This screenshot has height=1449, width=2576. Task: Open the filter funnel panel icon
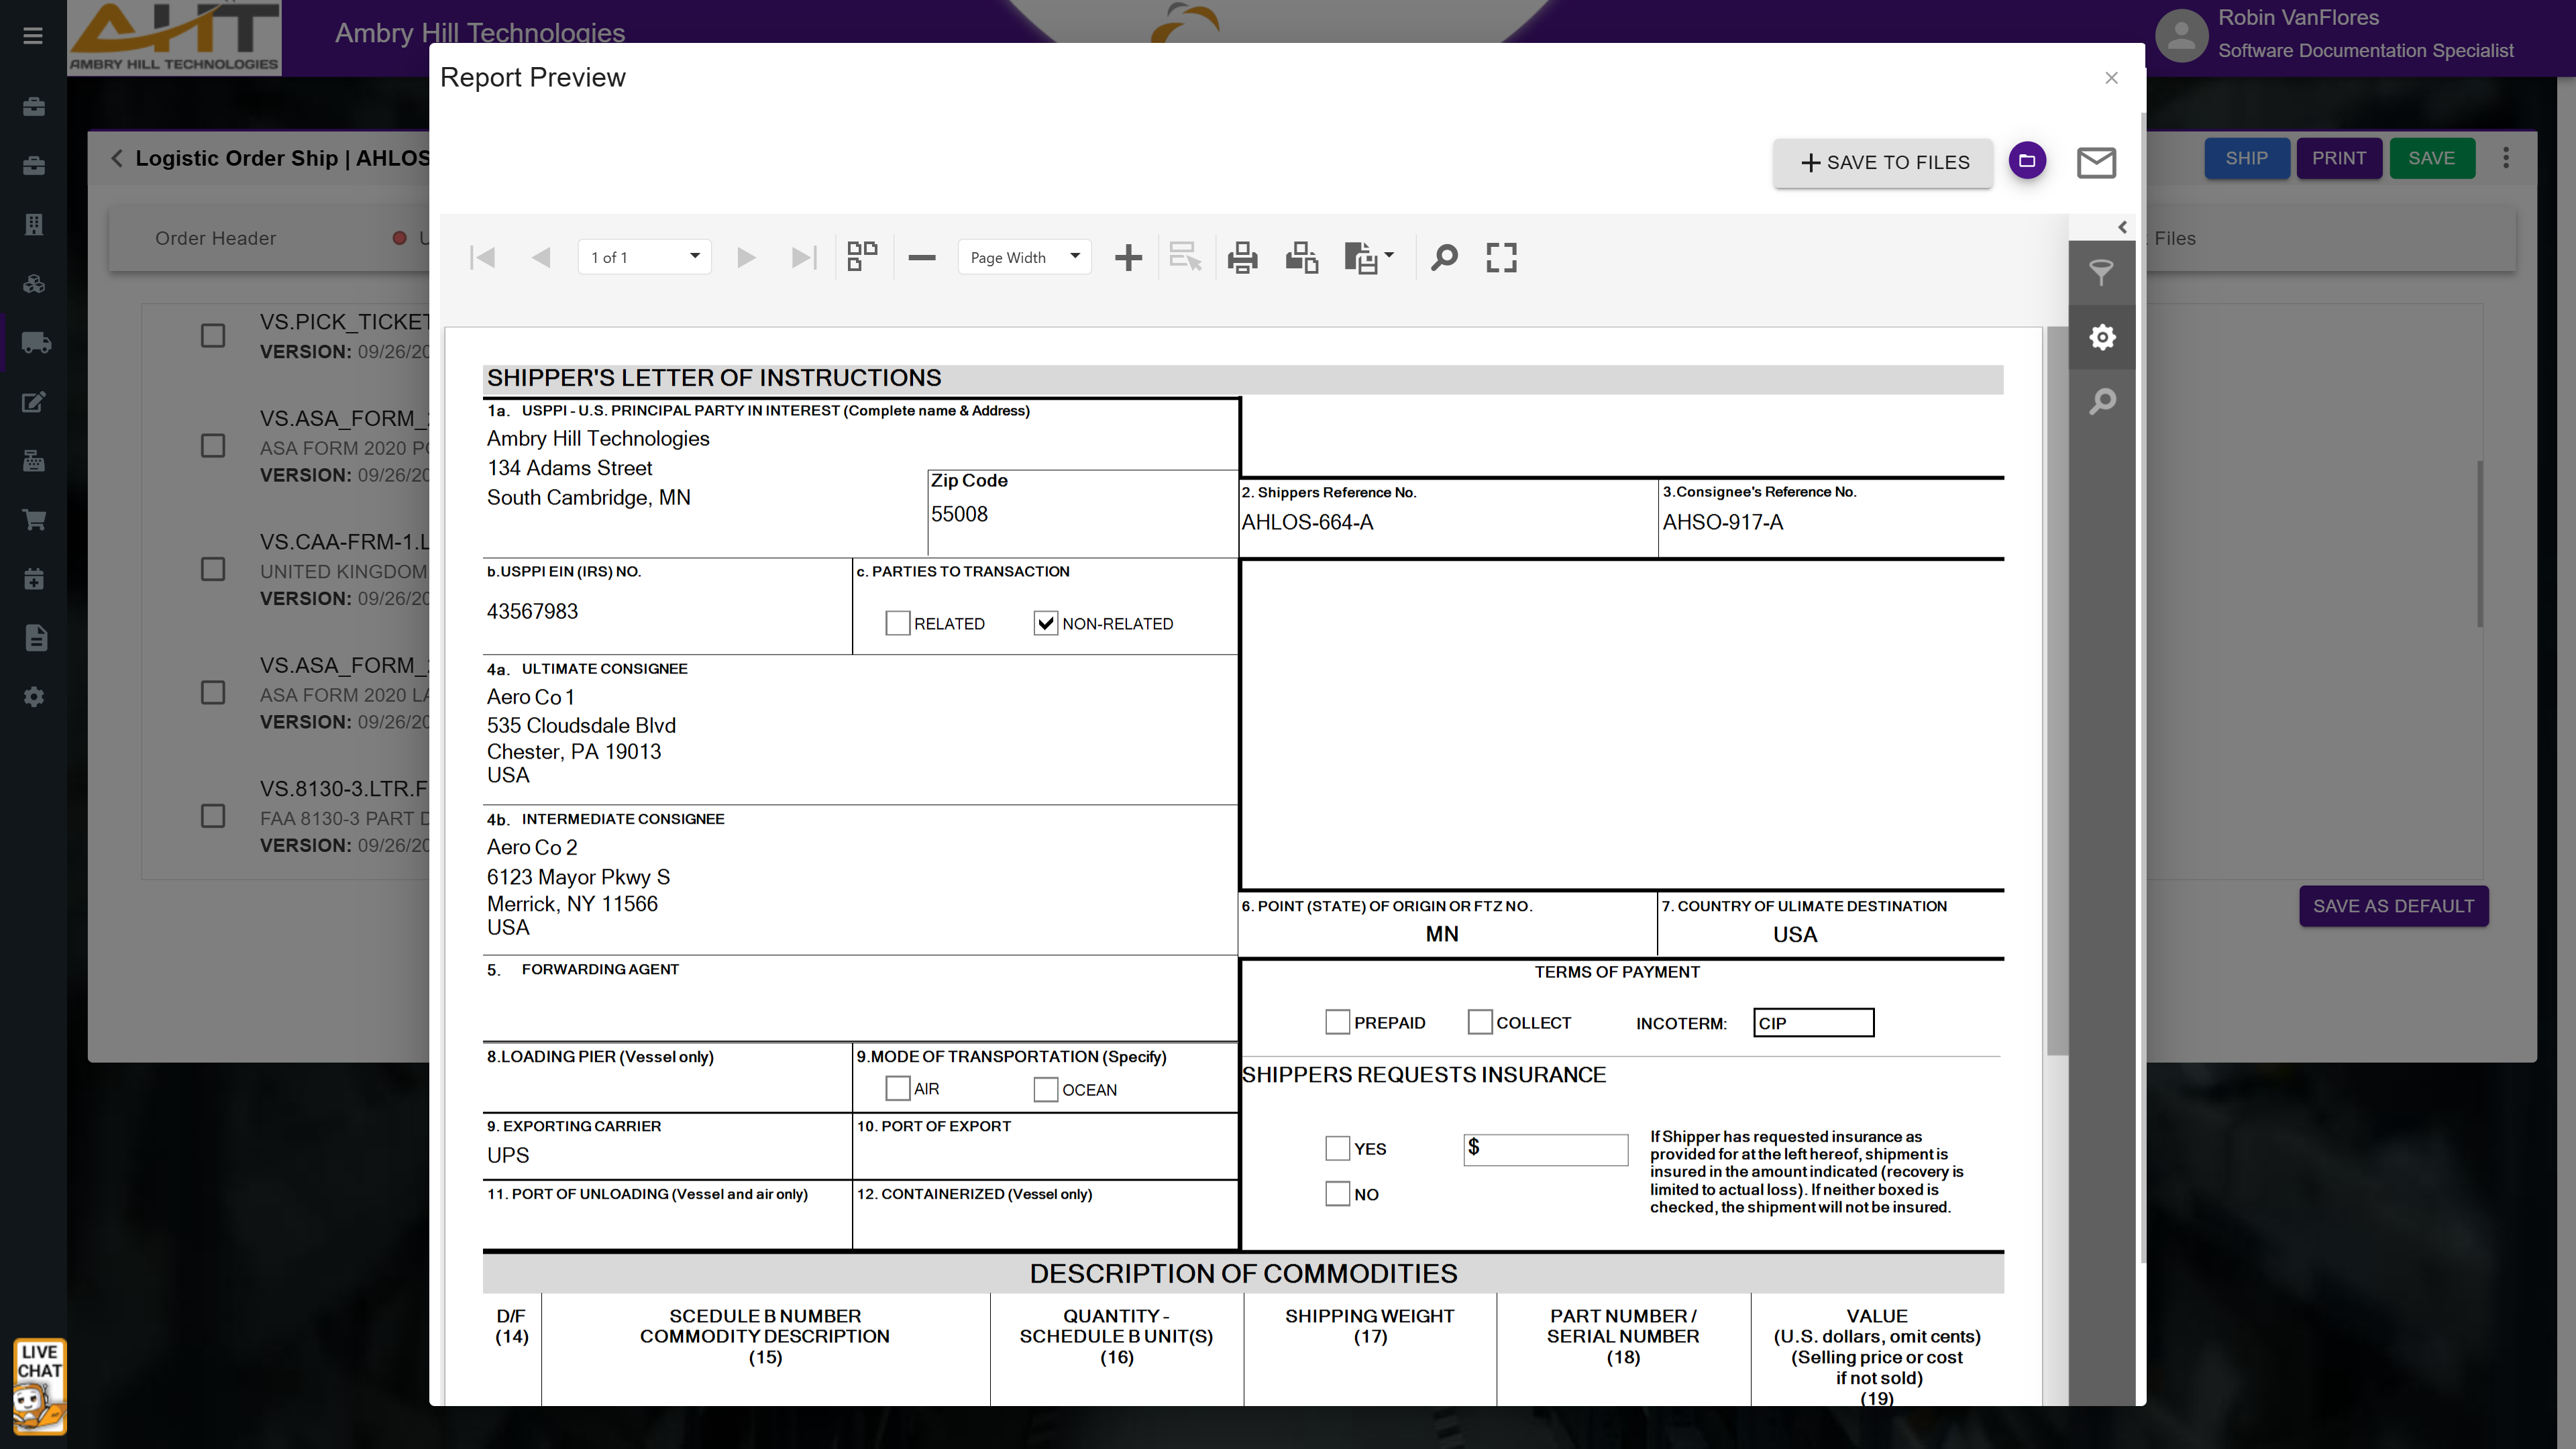pos(2102,272)
